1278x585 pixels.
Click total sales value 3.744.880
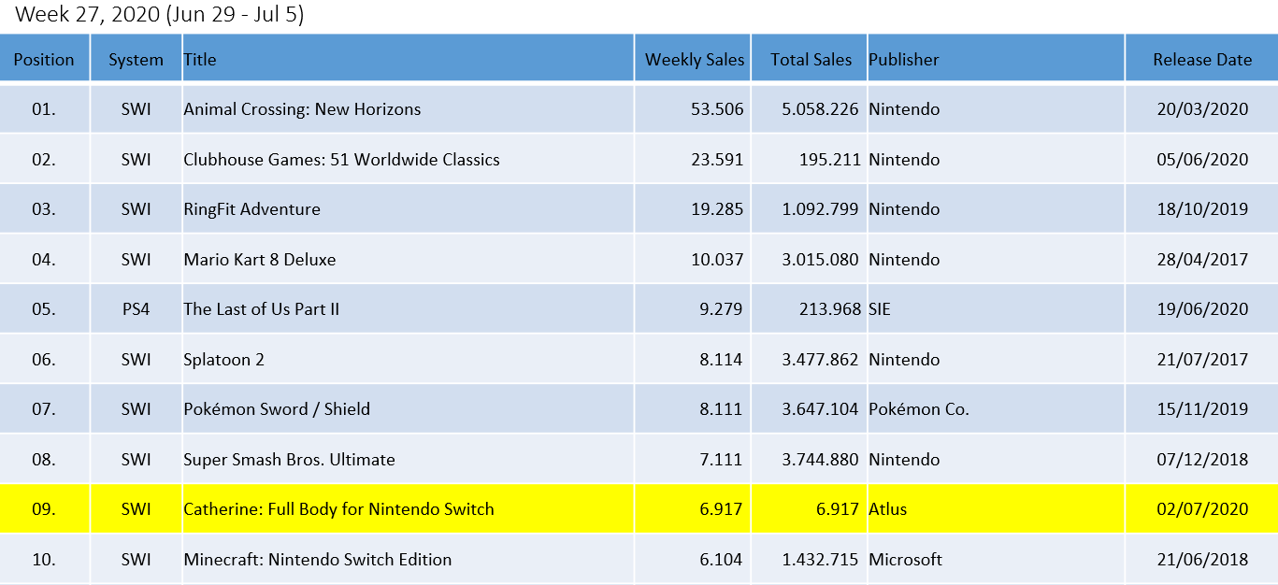(x=821, y=460)
